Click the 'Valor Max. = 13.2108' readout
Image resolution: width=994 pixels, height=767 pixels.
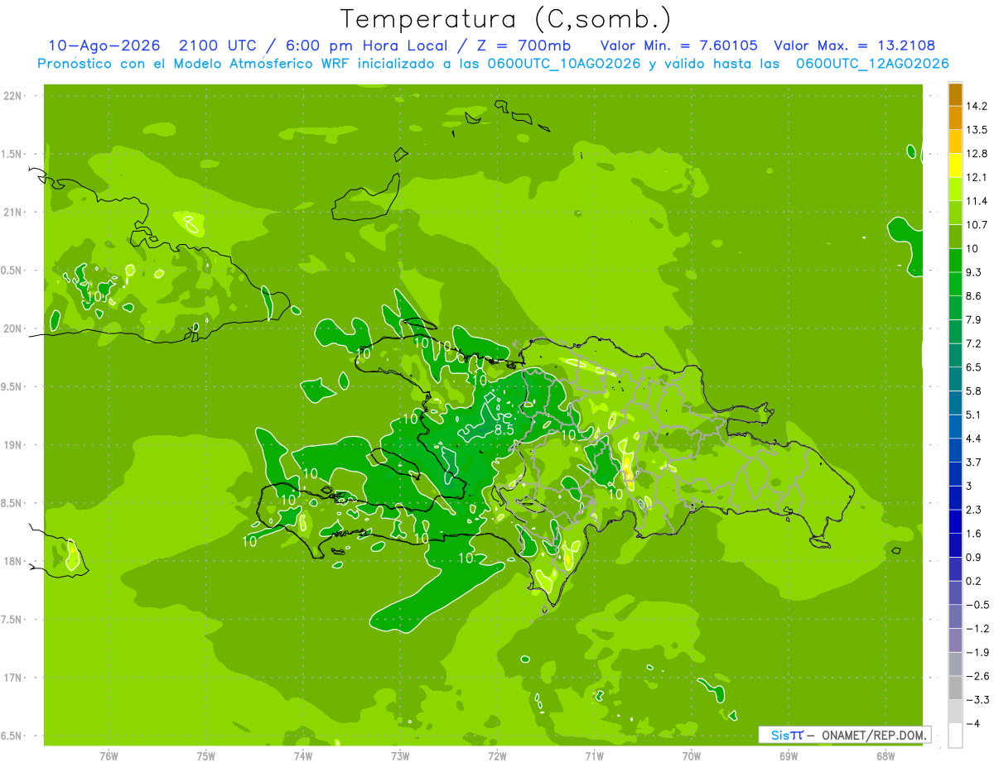tap(854, 46)
